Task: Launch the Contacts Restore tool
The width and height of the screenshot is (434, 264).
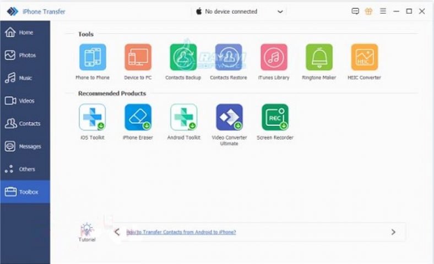Action: (229, 57)
